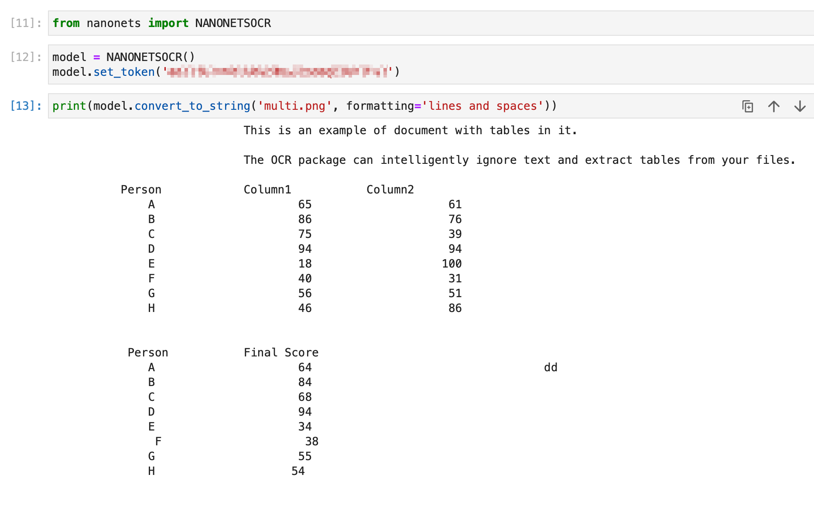The width and height of the screenshot is (814, 522).
Task: Click the model = NANONETSOCR() line
Action: pyautogui.click(x=123, y=57)
